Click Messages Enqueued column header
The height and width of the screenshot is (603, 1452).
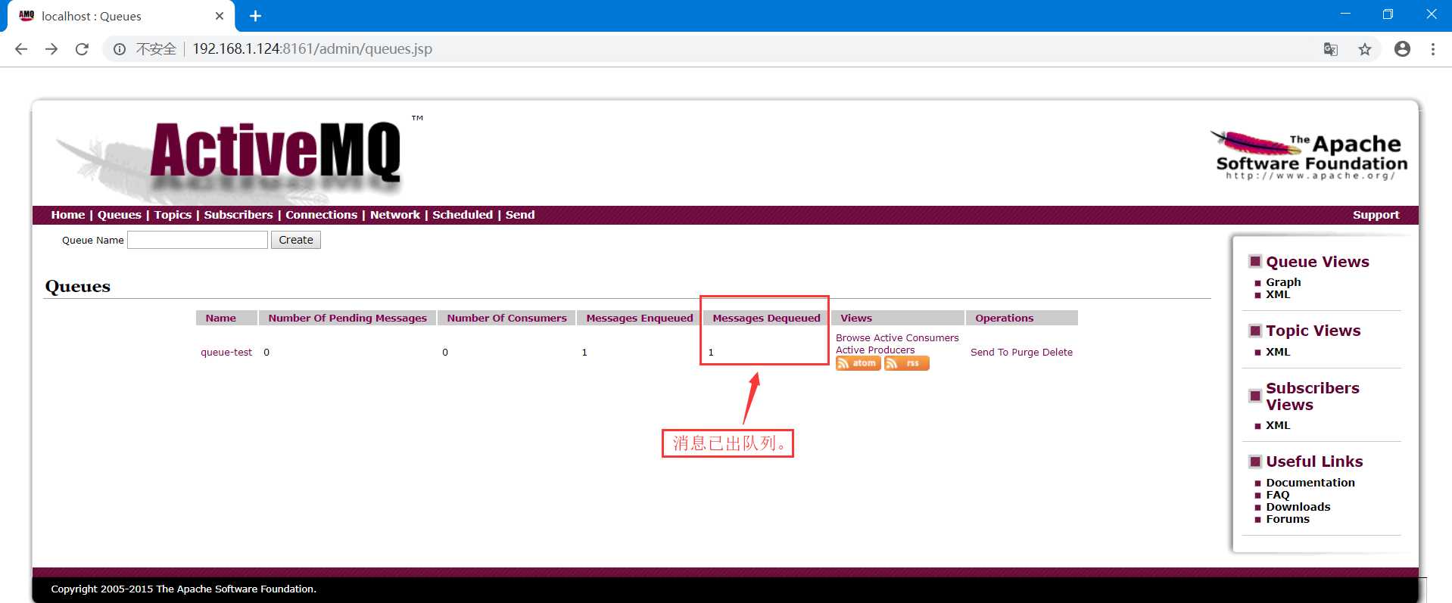(x=639, y=319)
